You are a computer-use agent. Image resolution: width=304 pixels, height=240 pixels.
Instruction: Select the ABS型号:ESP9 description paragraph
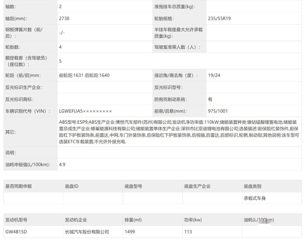pos(179,132)
